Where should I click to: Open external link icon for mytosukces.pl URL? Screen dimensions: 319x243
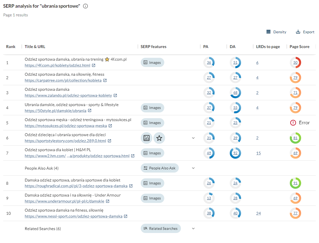coord(110,126)
